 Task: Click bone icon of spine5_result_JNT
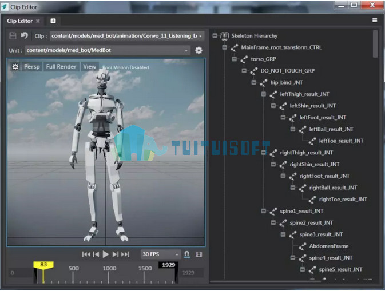[312, 270]
